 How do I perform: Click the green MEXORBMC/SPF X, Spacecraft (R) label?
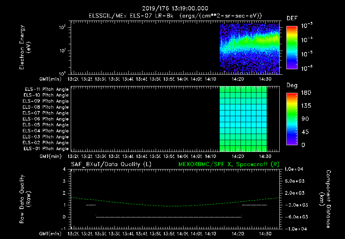pos(229,164)
